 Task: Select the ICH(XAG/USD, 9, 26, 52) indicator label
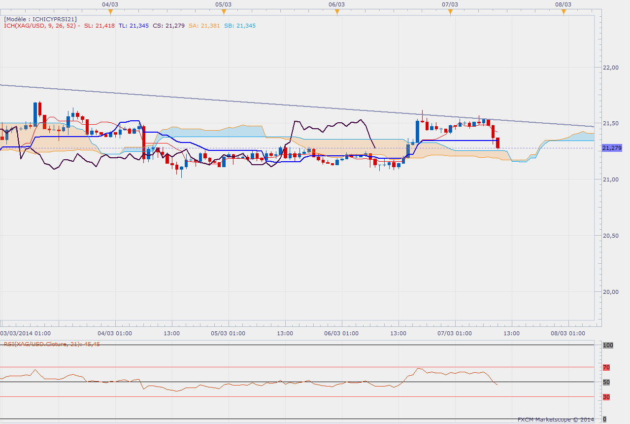pyautogui.click(x=41, y=26)
